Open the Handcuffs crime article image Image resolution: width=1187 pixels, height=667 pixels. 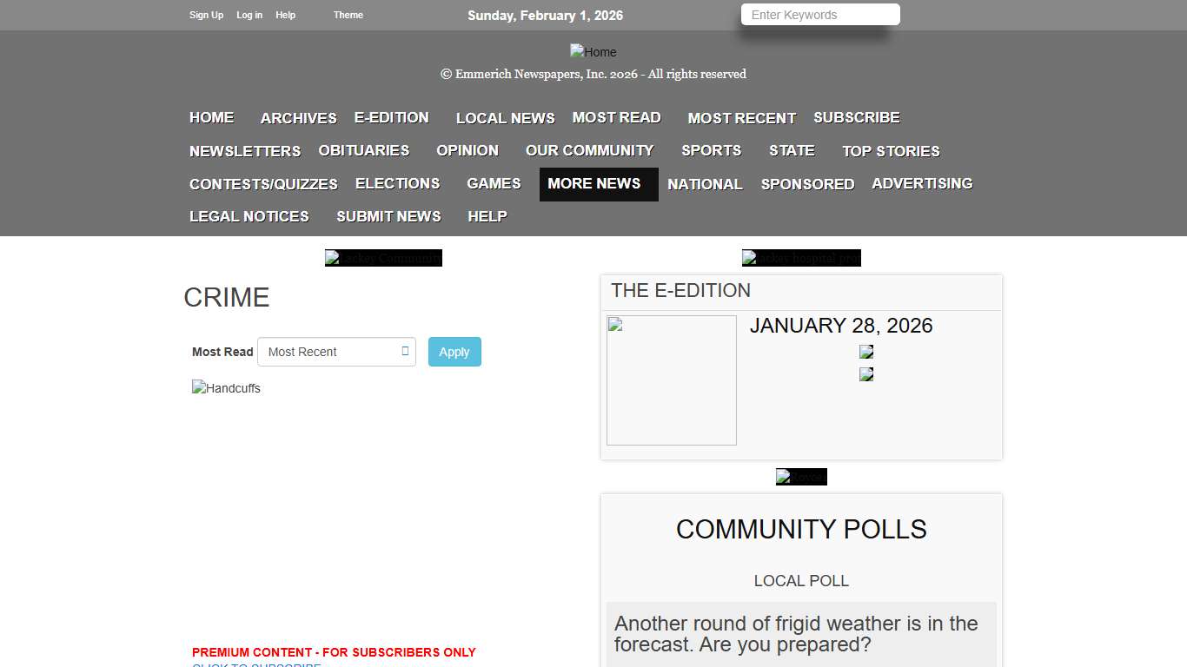point(226,388)
